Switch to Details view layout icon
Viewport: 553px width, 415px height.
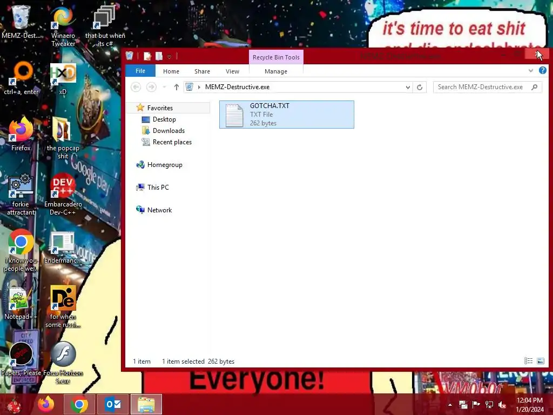pos(528,360)
